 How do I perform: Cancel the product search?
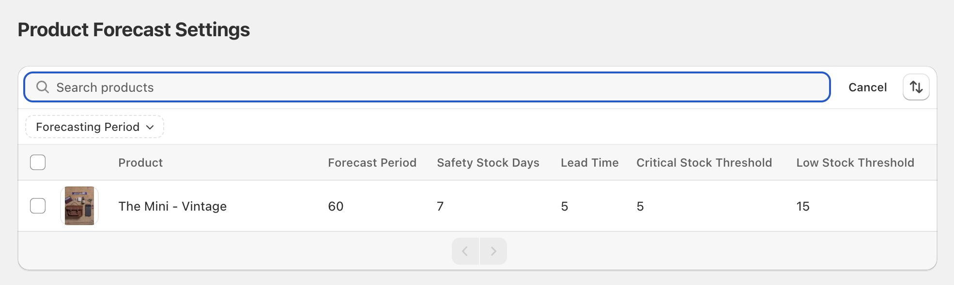click(x=867, y=87)
